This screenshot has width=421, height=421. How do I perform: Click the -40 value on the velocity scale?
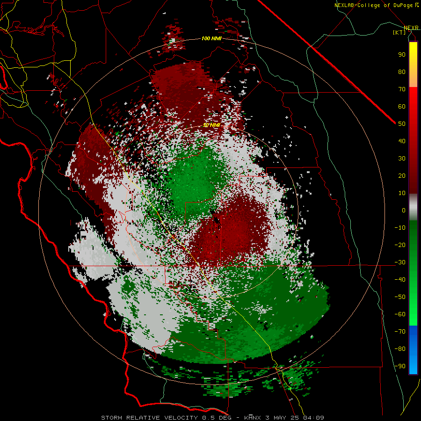tap(400, 280)
